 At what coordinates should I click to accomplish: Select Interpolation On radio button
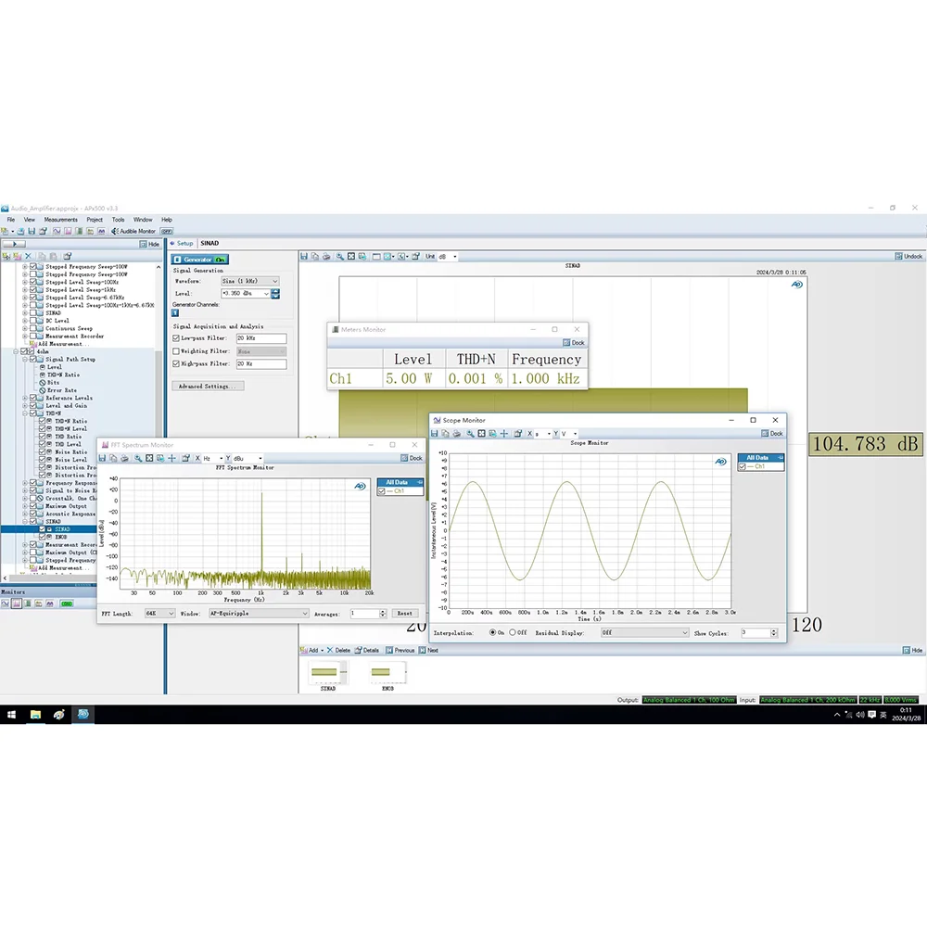(x=492, y=632)
